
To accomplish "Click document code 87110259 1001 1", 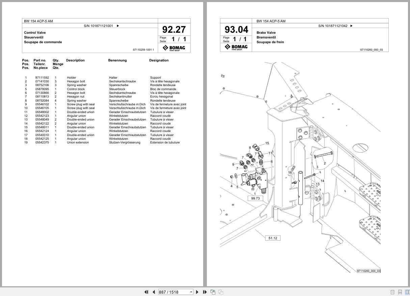I will [x=143, y=50].
